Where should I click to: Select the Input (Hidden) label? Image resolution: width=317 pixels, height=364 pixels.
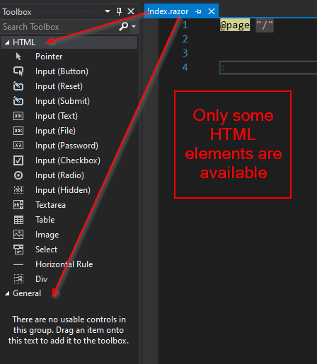click(63, 190)
